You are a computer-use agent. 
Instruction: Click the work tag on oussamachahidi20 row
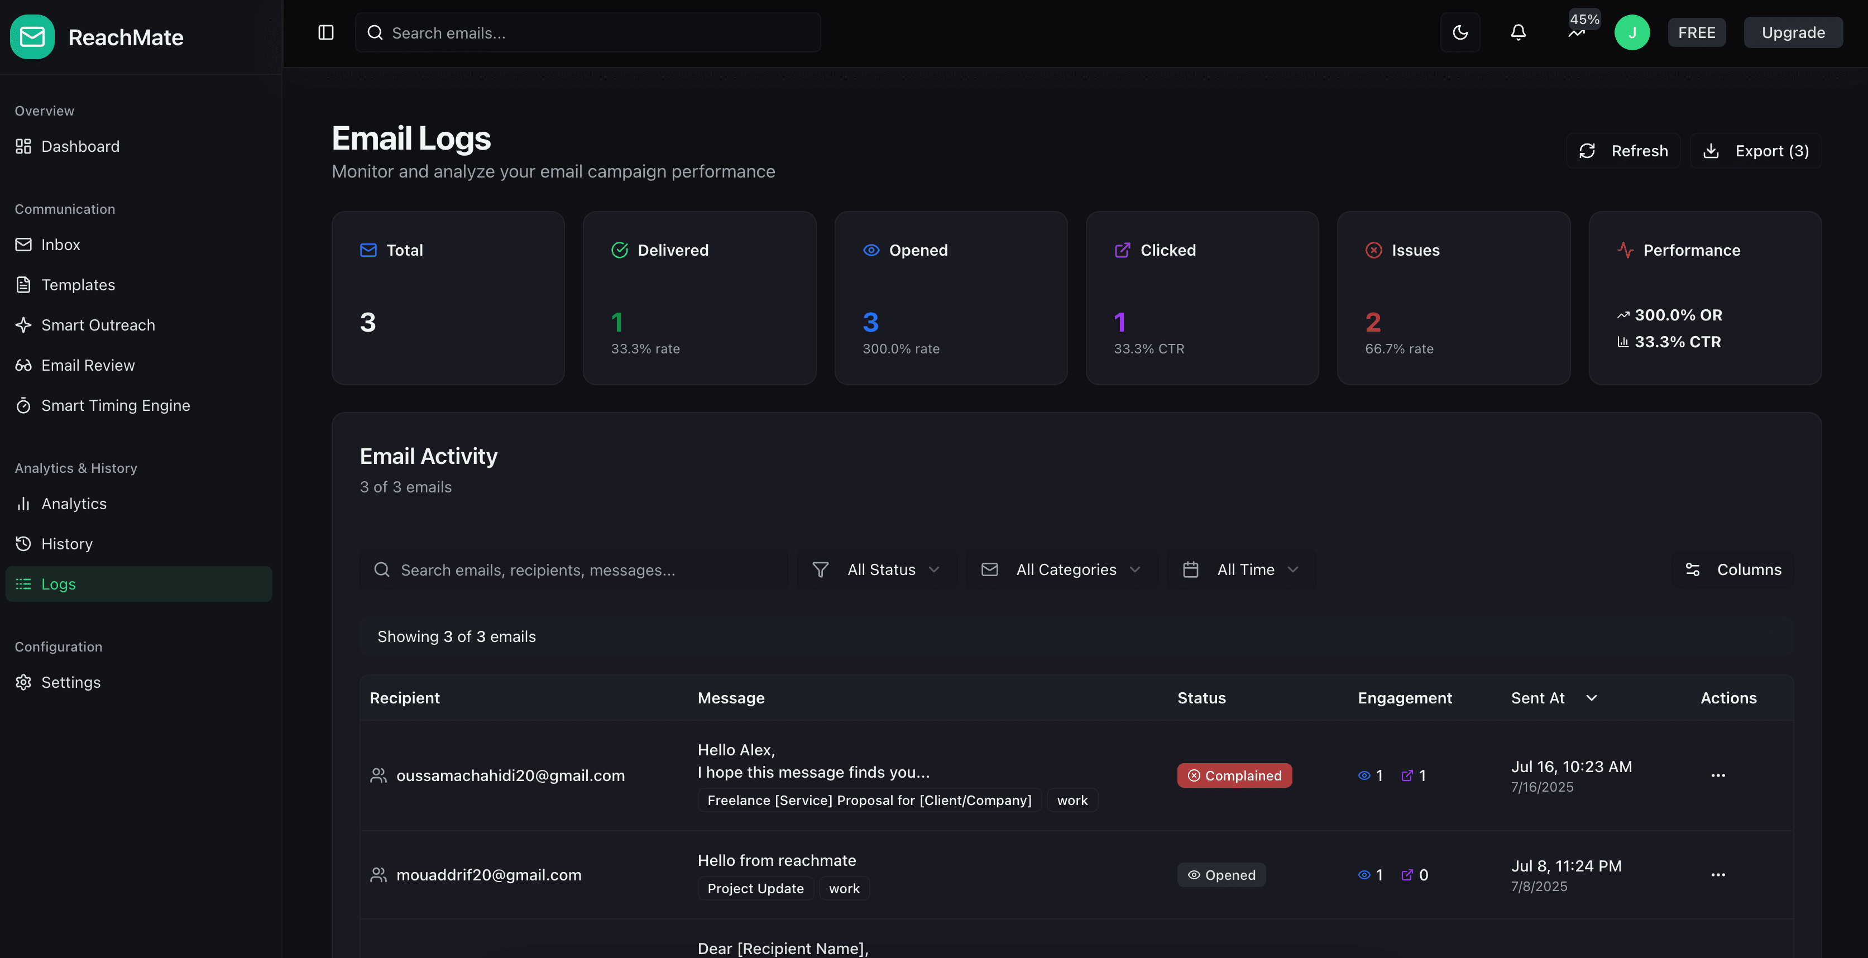(x=1072, y=800)
